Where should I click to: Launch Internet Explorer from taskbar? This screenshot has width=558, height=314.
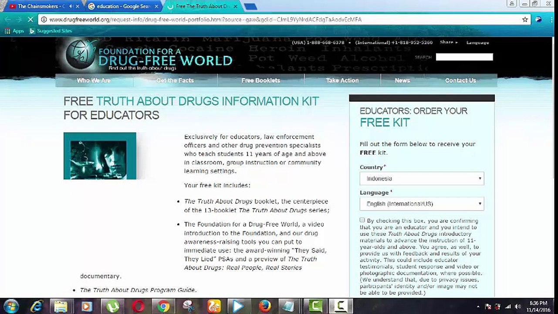tap(37, 306)
